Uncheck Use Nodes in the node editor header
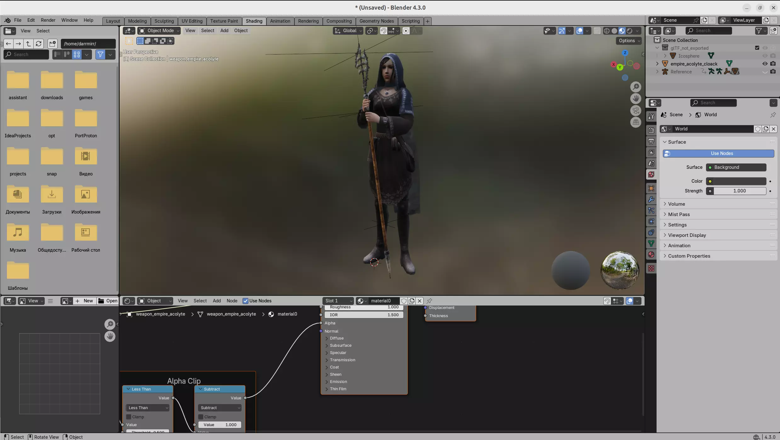The height and width of the screenshot is (440, 780). (246, 301)
